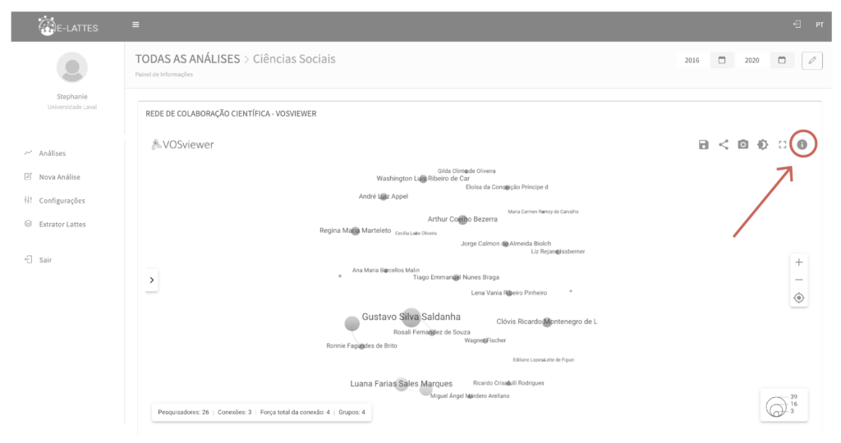Save the VOSviewer network map

pos(704,144)
